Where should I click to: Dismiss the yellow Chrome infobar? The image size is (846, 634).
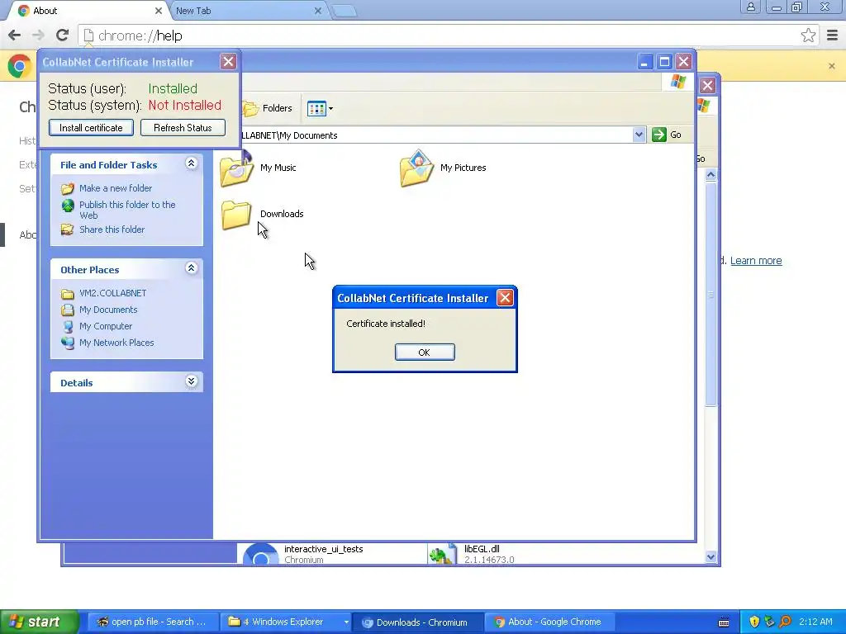point(831,66)
